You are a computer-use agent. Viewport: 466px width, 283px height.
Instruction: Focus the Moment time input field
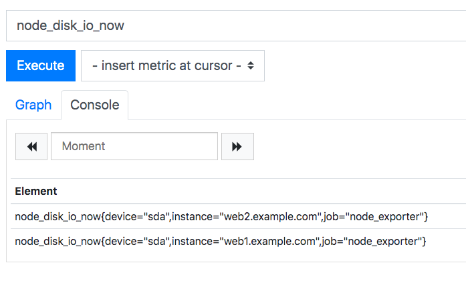pyautogui.click(x=134, y=147)
